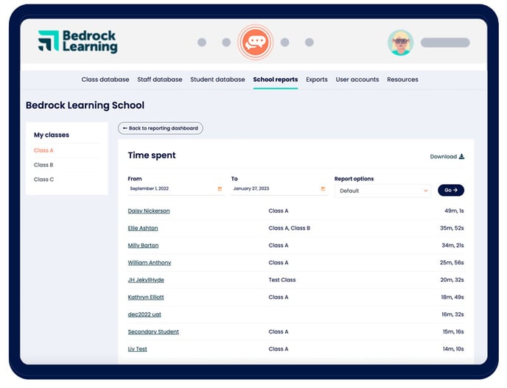The image size is (507, 388).
Task: Open Ellie Ashton's student report
Action: click(x=143, y=228)
